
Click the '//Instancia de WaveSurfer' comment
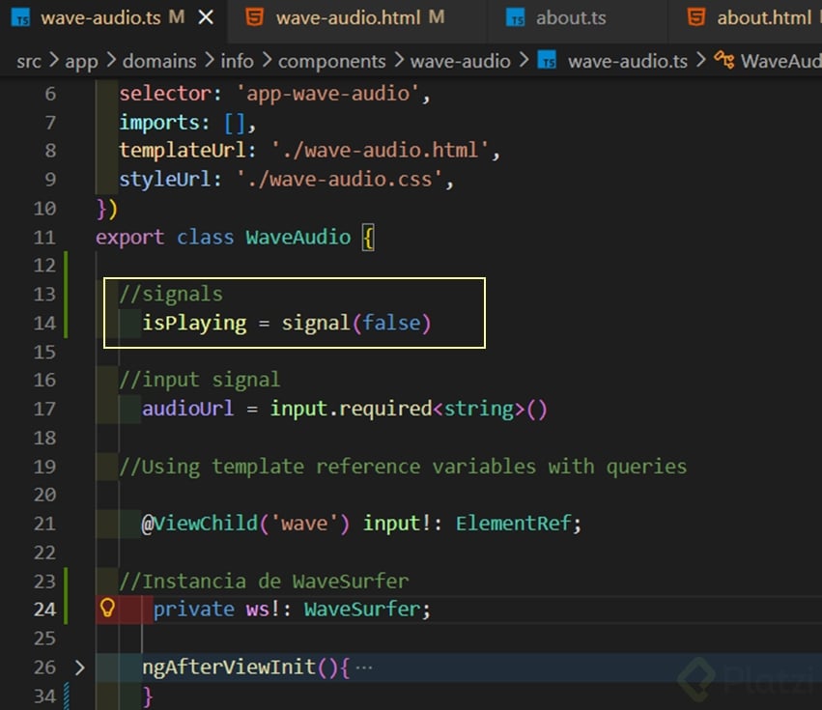click(x=264, y=581)
